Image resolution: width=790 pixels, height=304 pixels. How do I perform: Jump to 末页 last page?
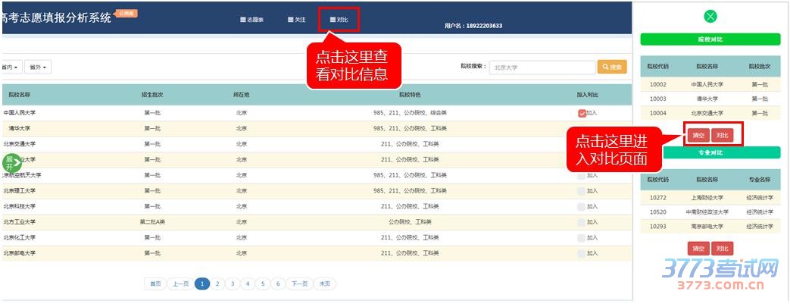click(325, 284)
